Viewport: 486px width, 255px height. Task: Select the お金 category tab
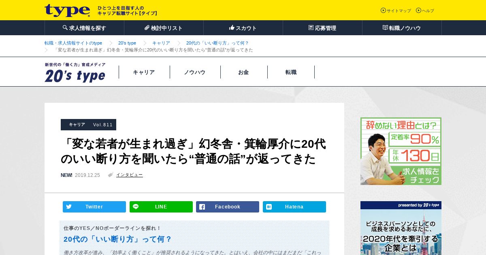(244, 72)
